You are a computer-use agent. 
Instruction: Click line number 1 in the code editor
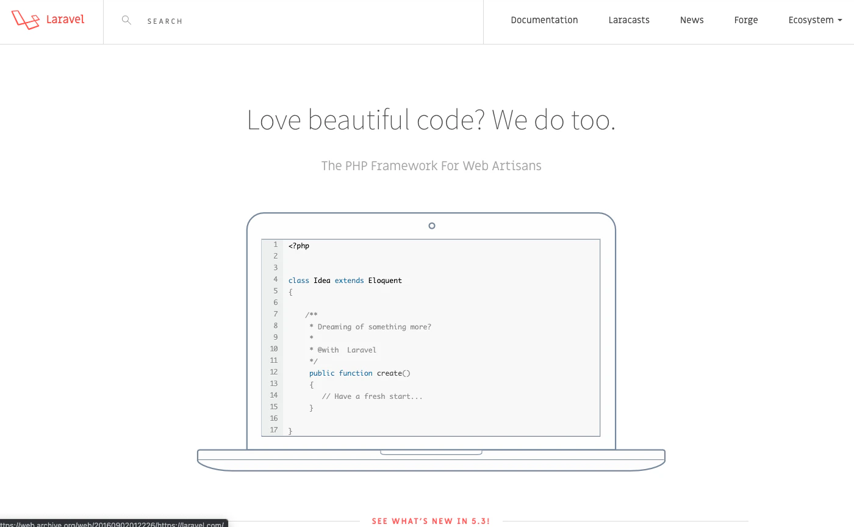coord(275,245)
